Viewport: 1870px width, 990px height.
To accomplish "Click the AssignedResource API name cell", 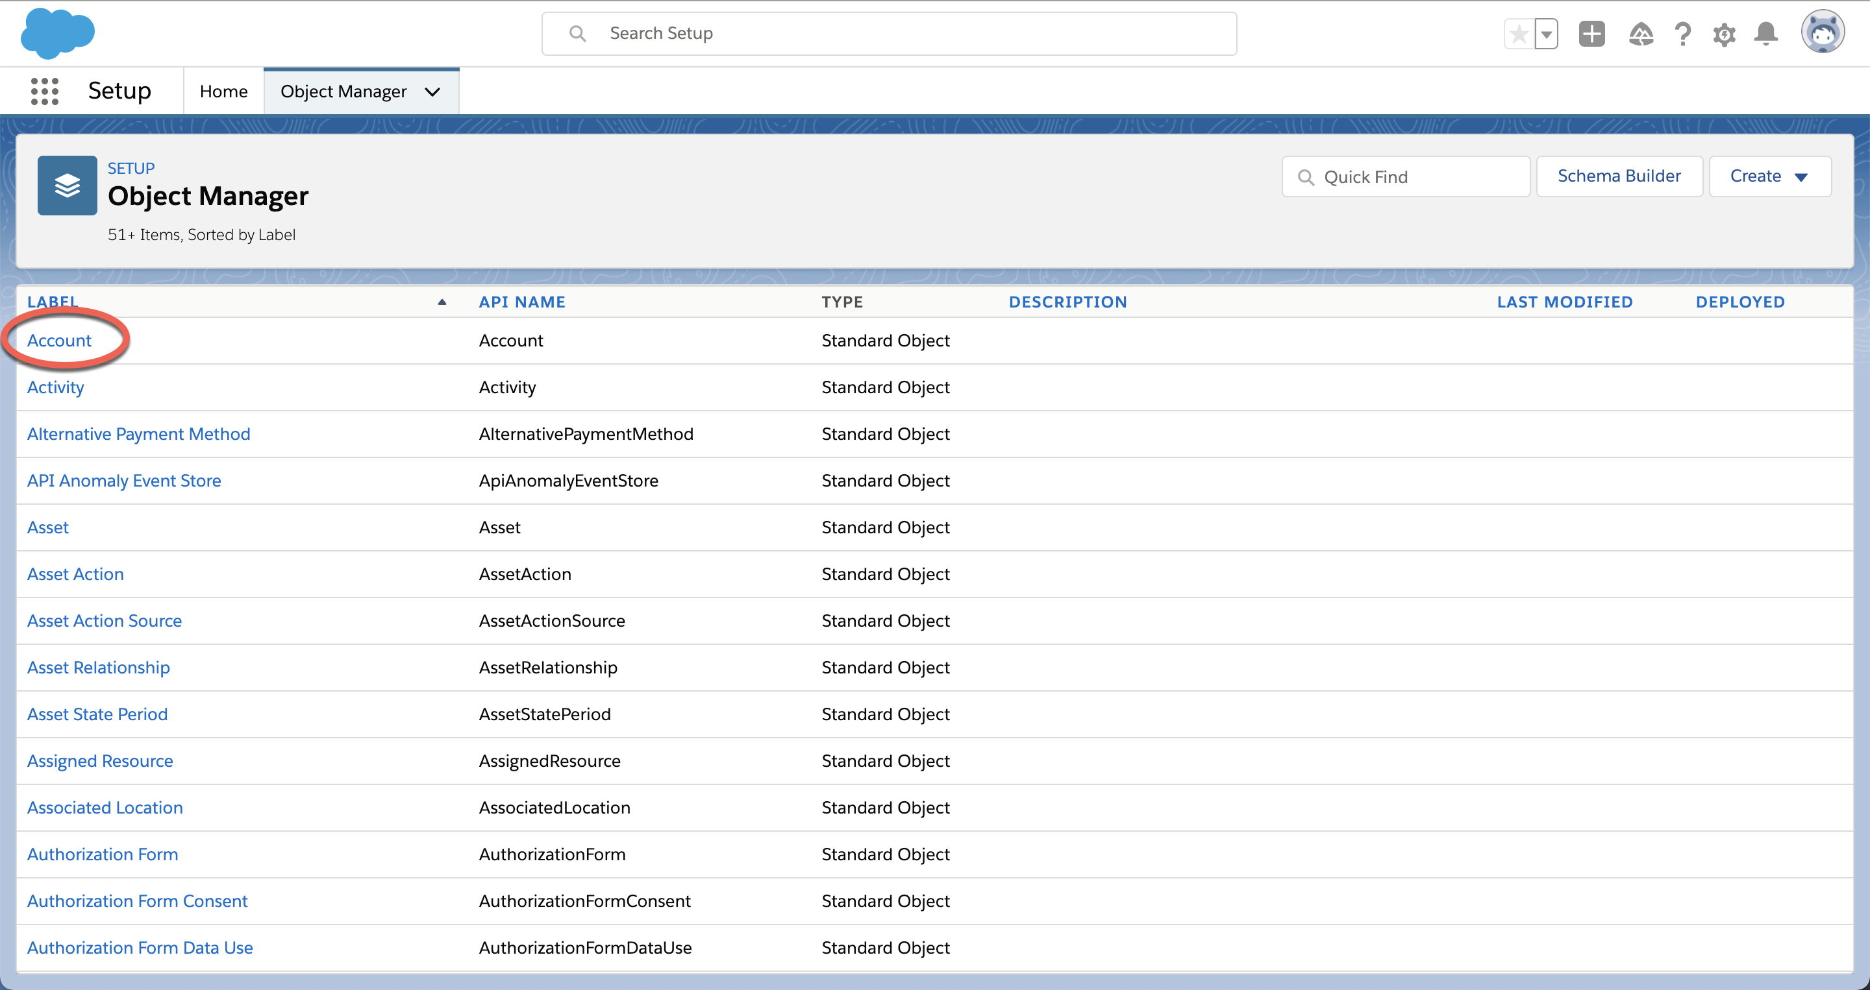I will click(x=549, y=761).
